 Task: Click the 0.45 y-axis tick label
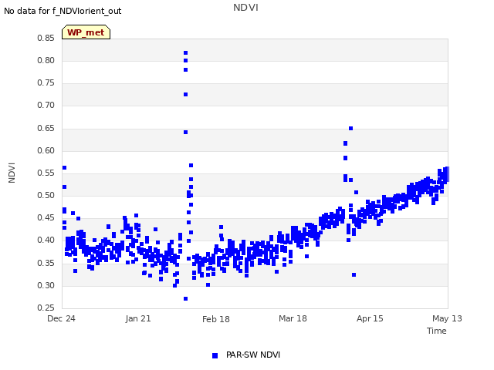[x=46, y=217]
